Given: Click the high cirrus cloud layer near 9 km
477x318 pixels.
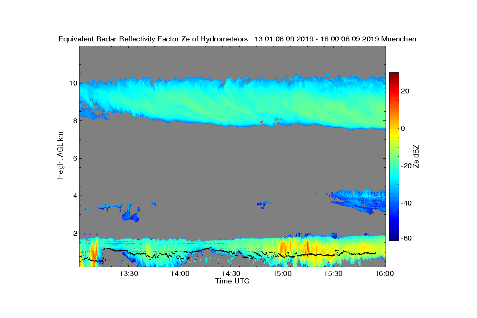Looking at the screenshot, I should click(x=233, y=101).
